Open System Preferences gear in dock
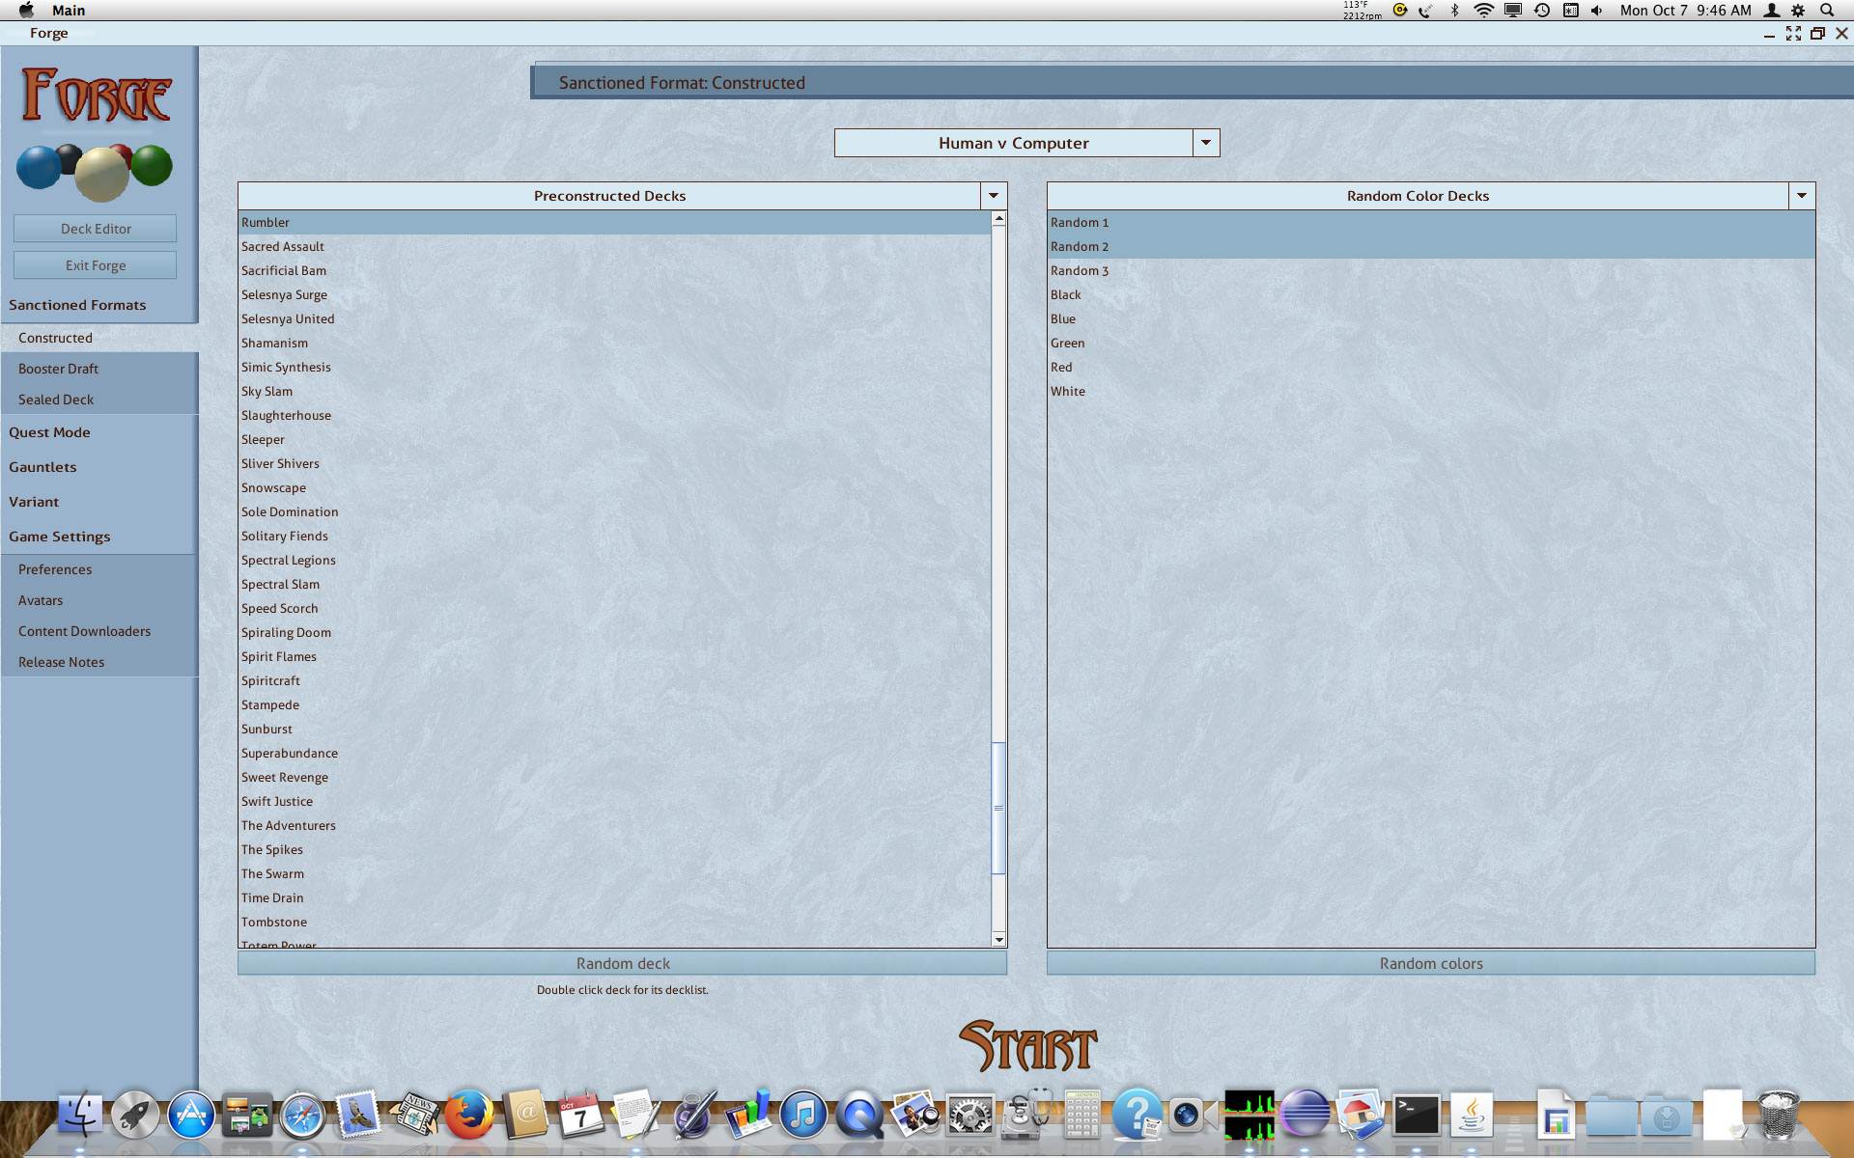The image size is (1854, 1158). [969, 1117]
